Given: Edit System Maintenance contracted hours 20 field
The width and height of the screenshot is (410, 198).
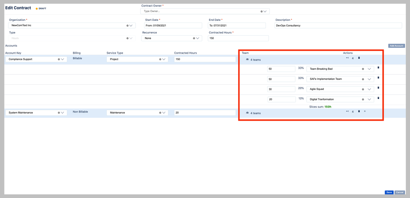Looking at the screenshot, I should tap(205, 113).
